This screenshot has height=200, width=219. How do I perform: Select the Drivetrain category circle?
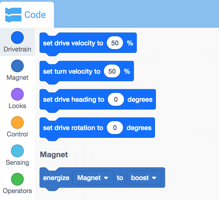click(17, 38)
